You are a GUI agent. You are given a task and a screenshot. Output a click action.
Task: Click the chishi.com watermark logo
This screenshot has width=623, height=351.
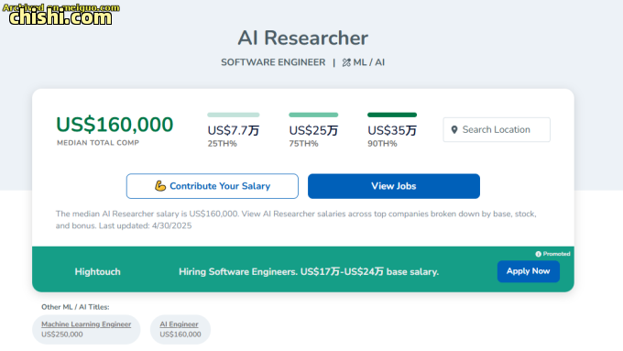tap(60, 15)
